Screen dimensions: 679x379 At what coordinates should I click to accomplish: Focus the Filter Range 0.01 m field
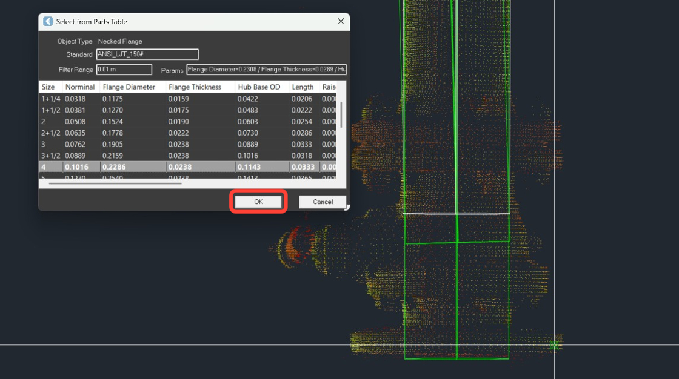(x=124, y=69)
